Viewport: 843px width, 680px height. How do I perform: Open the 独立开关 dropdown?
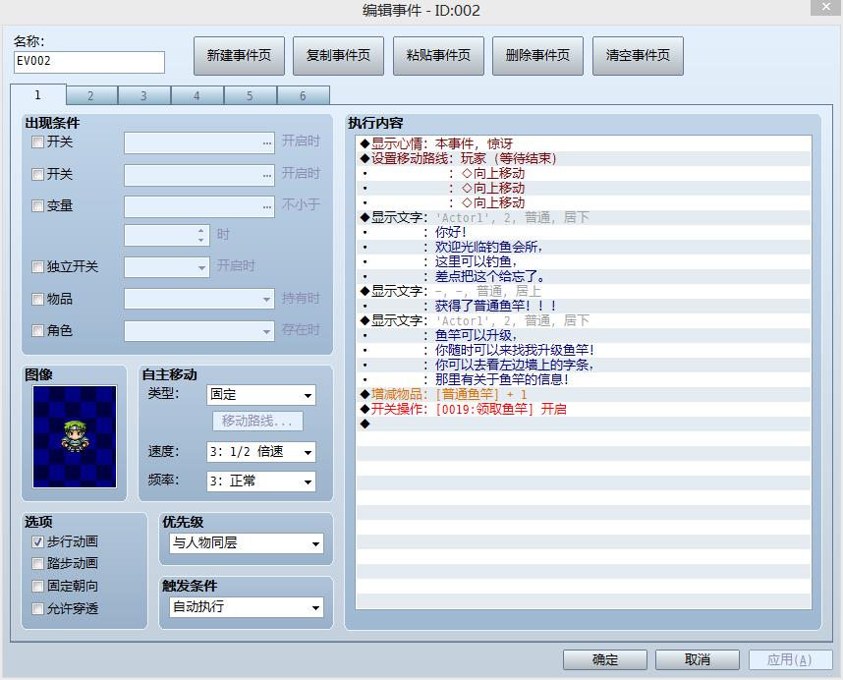(167, 267)
